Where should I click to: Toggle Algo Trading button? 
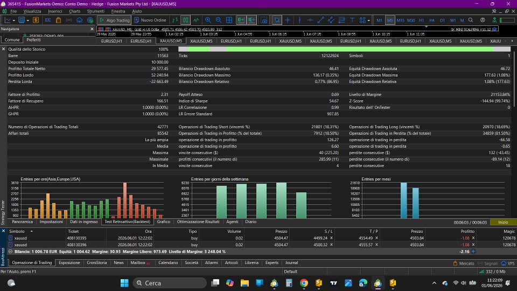[114, 20]
